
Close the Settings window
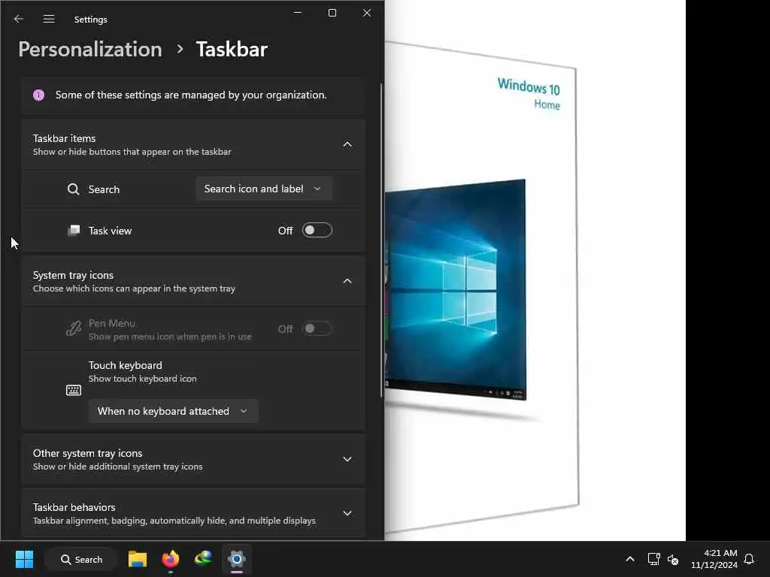(x=367, y=14)
